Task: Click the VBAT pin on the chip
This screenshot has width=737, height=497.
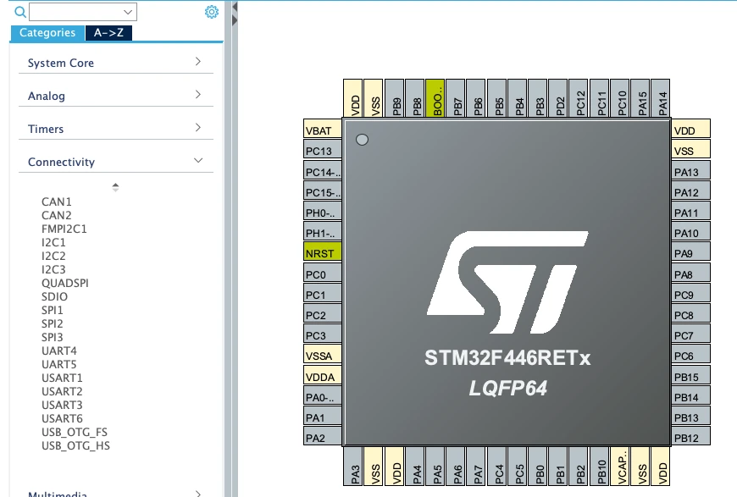Action: 323,130
